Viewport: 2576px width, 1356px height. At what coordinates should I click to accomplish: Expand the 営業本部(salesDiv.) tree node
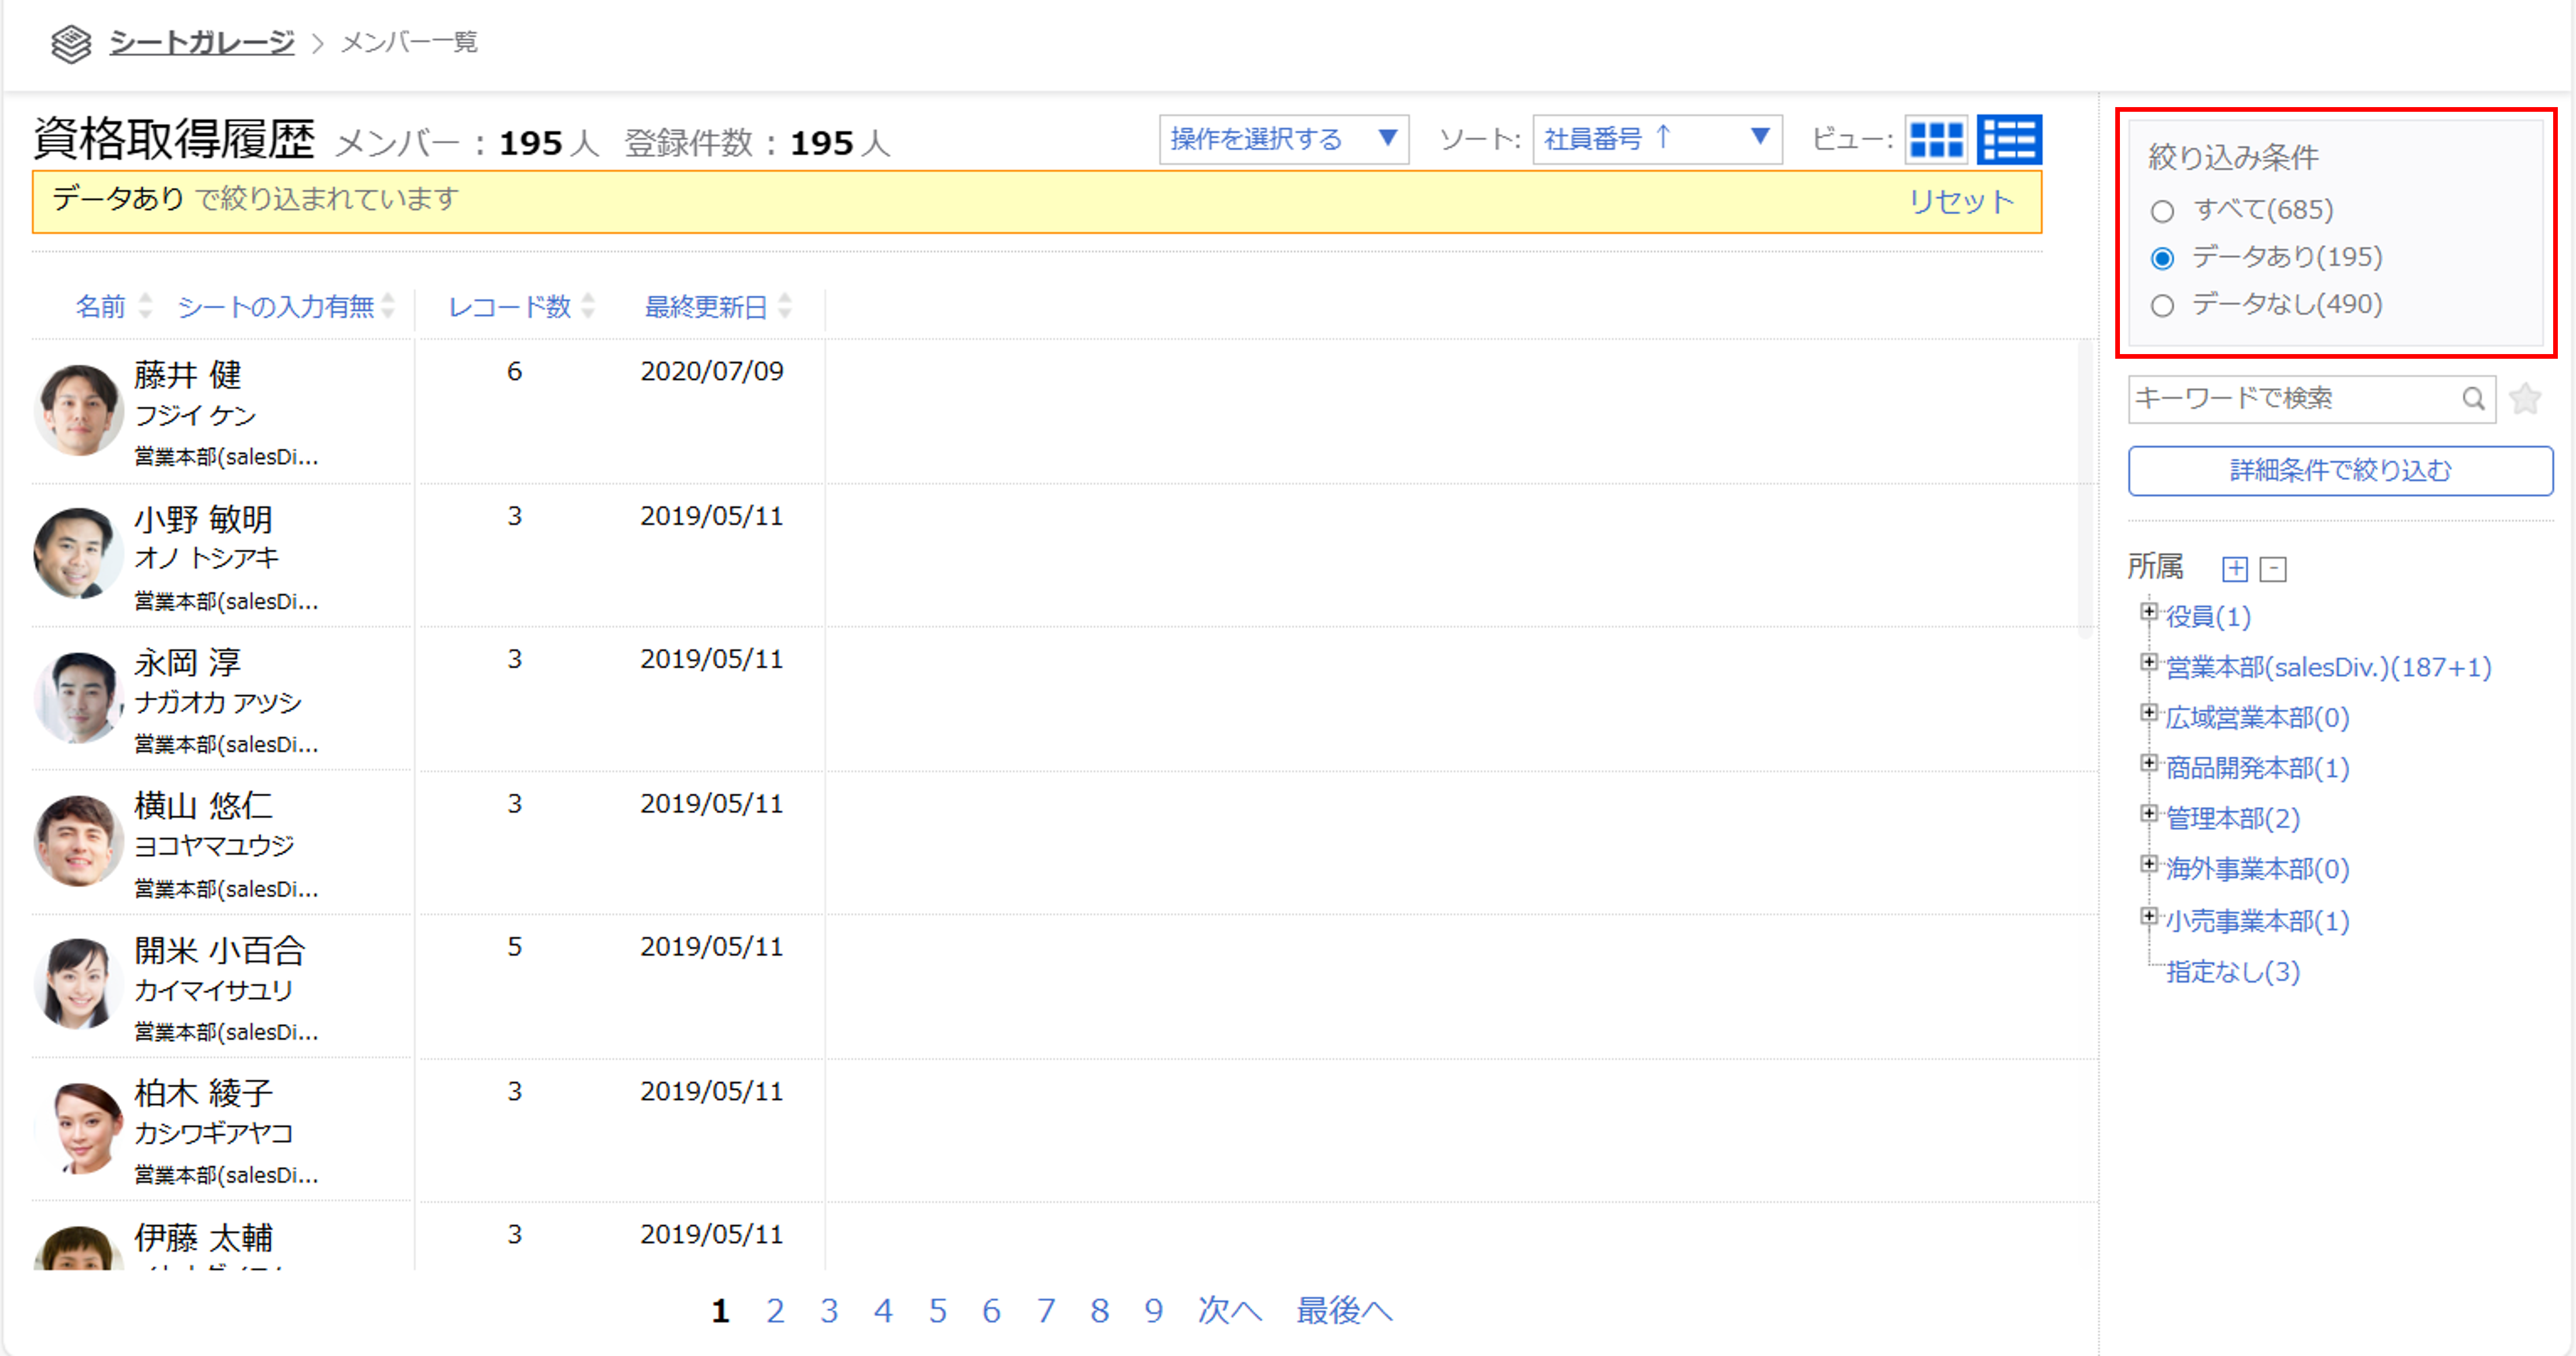pos(2148,663)
